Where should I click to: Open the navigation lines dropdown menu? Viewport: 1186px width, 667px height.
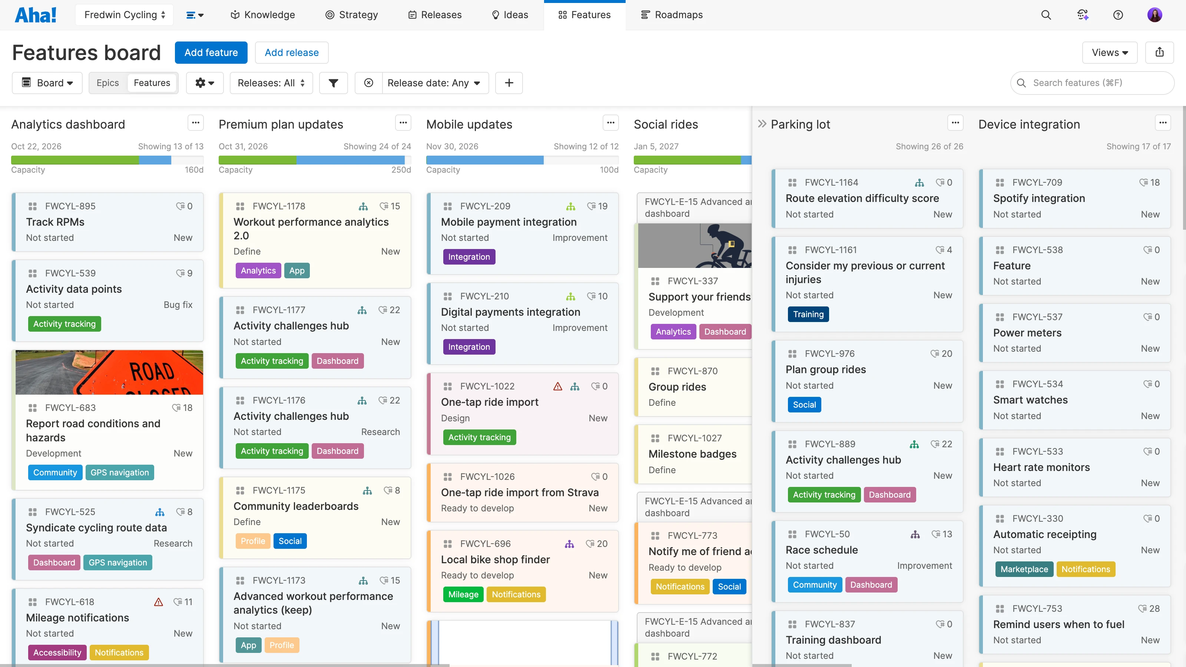(x=195, y=15)
